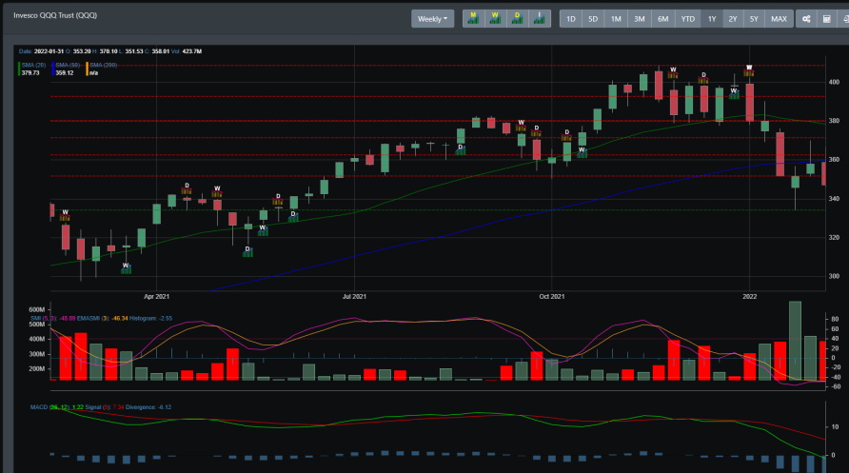Click the blue SMA (50) color bar
This screenshot has height=473, width=849.
tap(53, 69)
